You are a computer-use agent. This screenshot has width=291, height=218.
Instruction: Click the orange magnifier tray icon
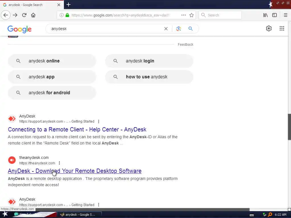[270, 215]
